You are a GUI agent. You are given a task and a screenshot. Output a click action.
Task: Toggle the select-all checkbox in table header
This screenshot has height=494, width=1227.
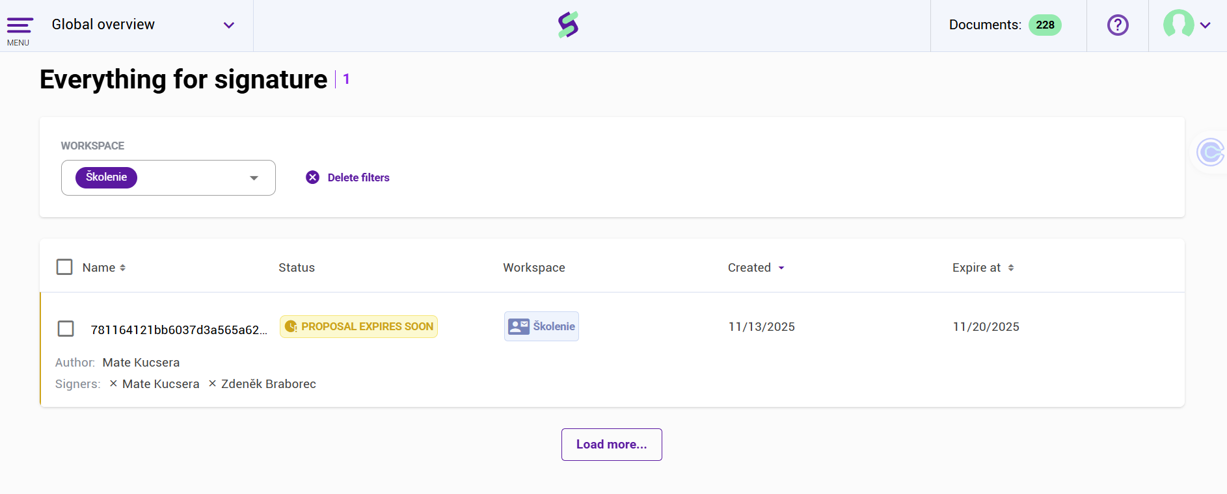[x=64, y=267]
